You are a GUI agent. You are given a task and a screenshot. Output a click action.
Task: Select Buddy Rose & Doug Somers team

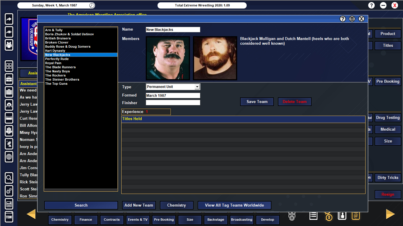81,46
